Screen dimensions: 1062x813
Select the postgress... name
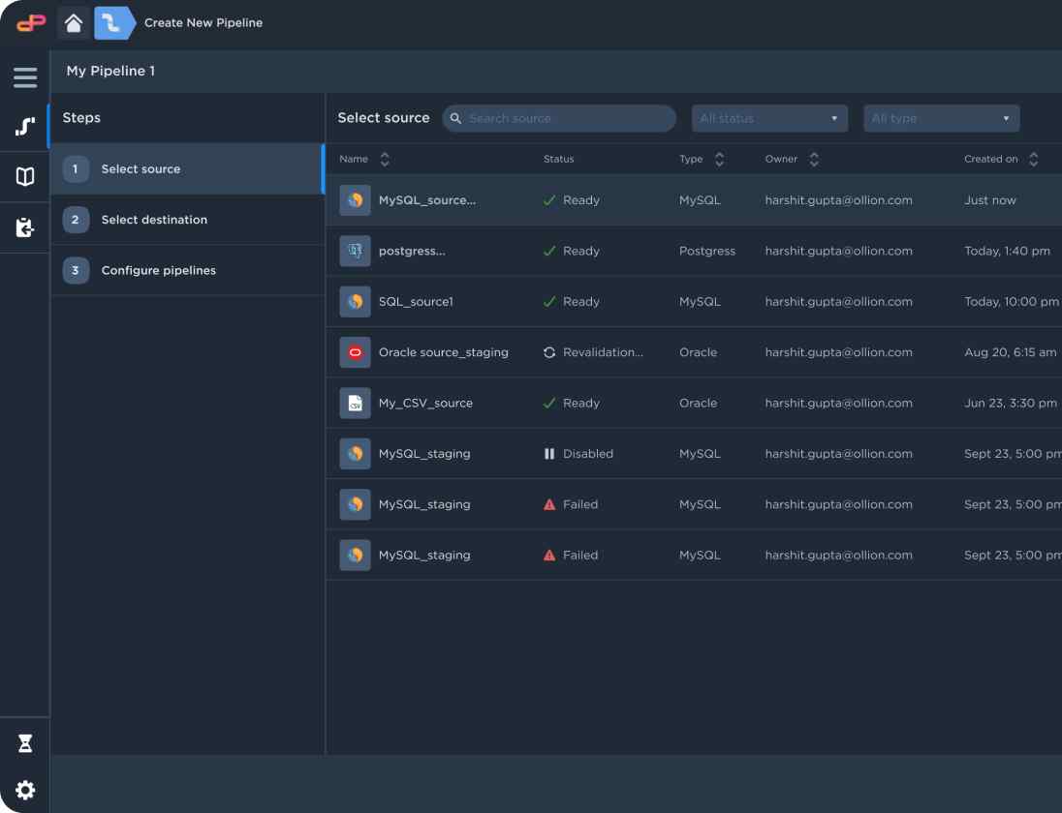coord(412,251)
